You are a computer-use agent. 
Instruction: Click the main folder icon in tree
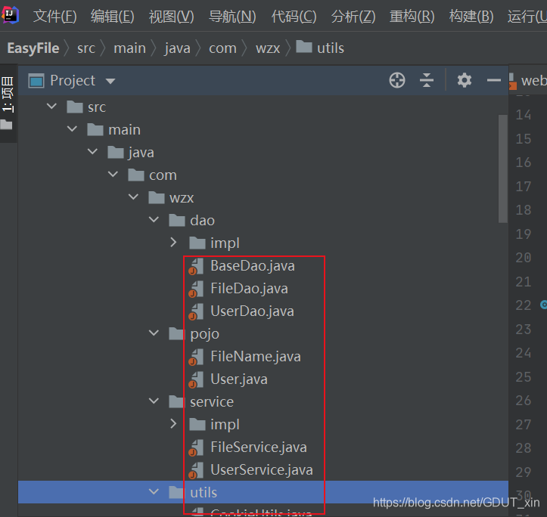tap(95, 130)
